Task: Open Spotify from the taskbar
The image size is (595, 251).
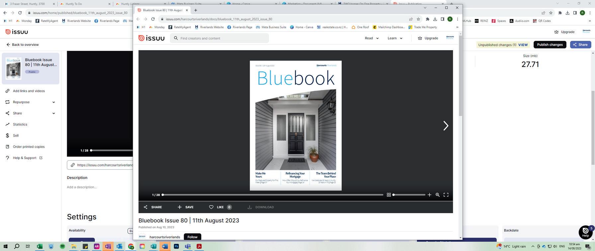Action: click(x=62, y=246)
